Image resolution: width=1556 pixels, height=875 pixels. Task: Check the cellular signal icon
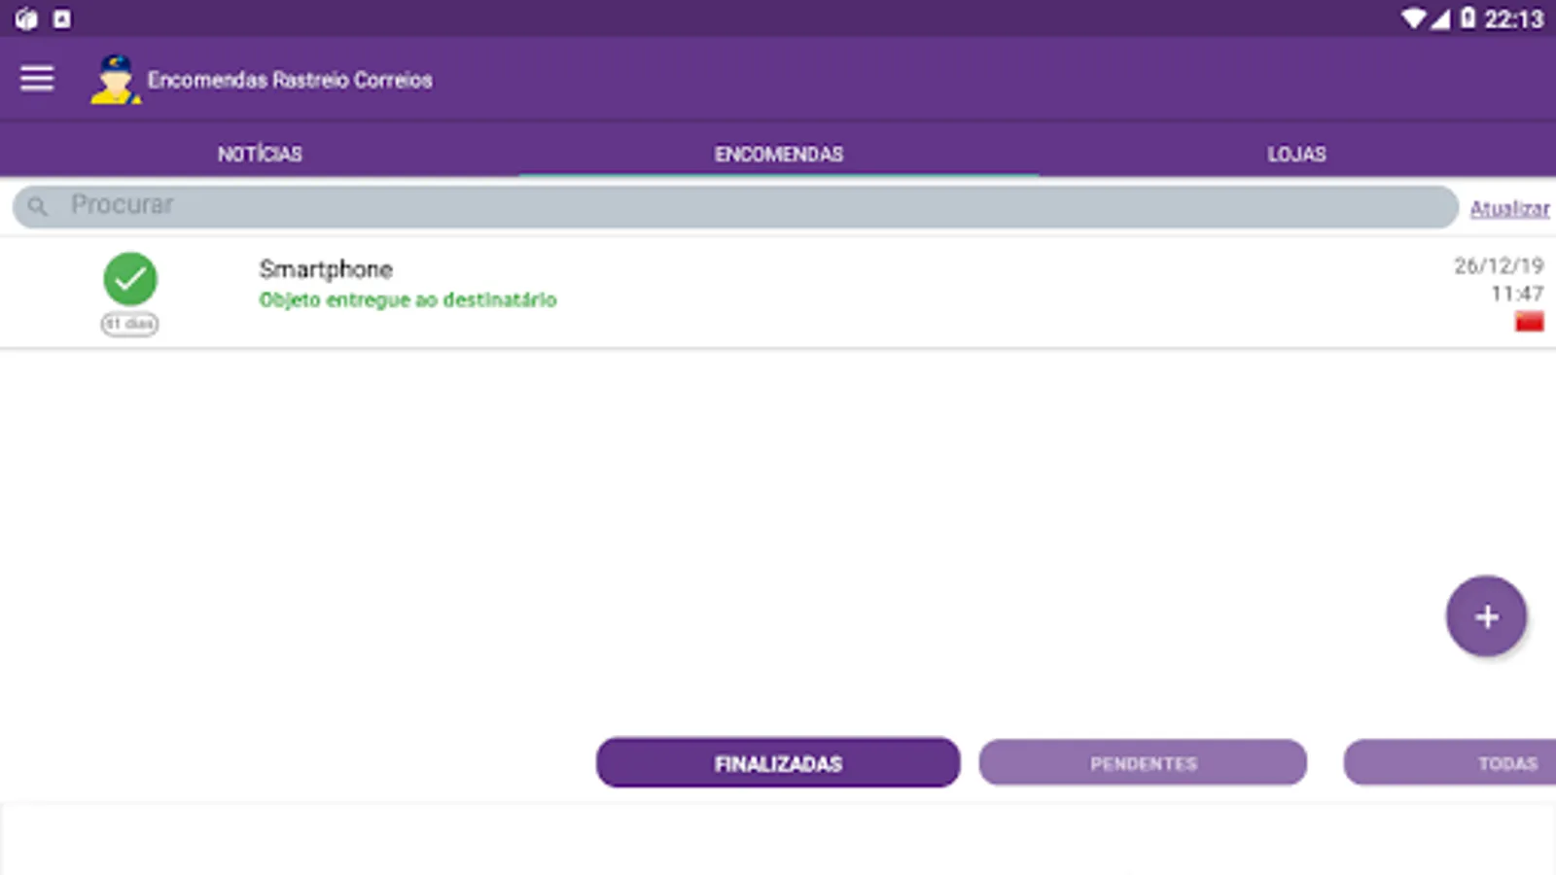tap(1440, 18)
